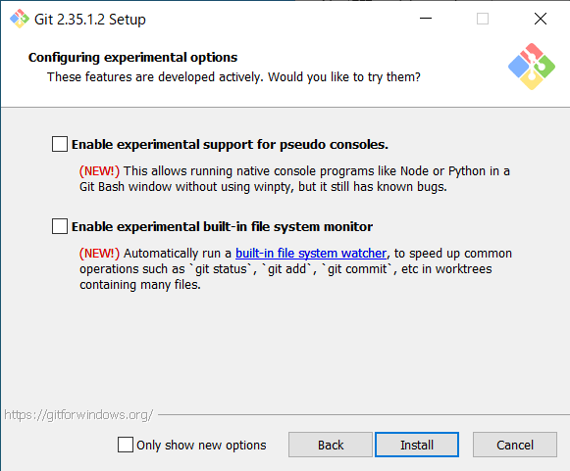570x471 pixels.
Task: Close the Git Setup window
Action: [x=541, y=19]
